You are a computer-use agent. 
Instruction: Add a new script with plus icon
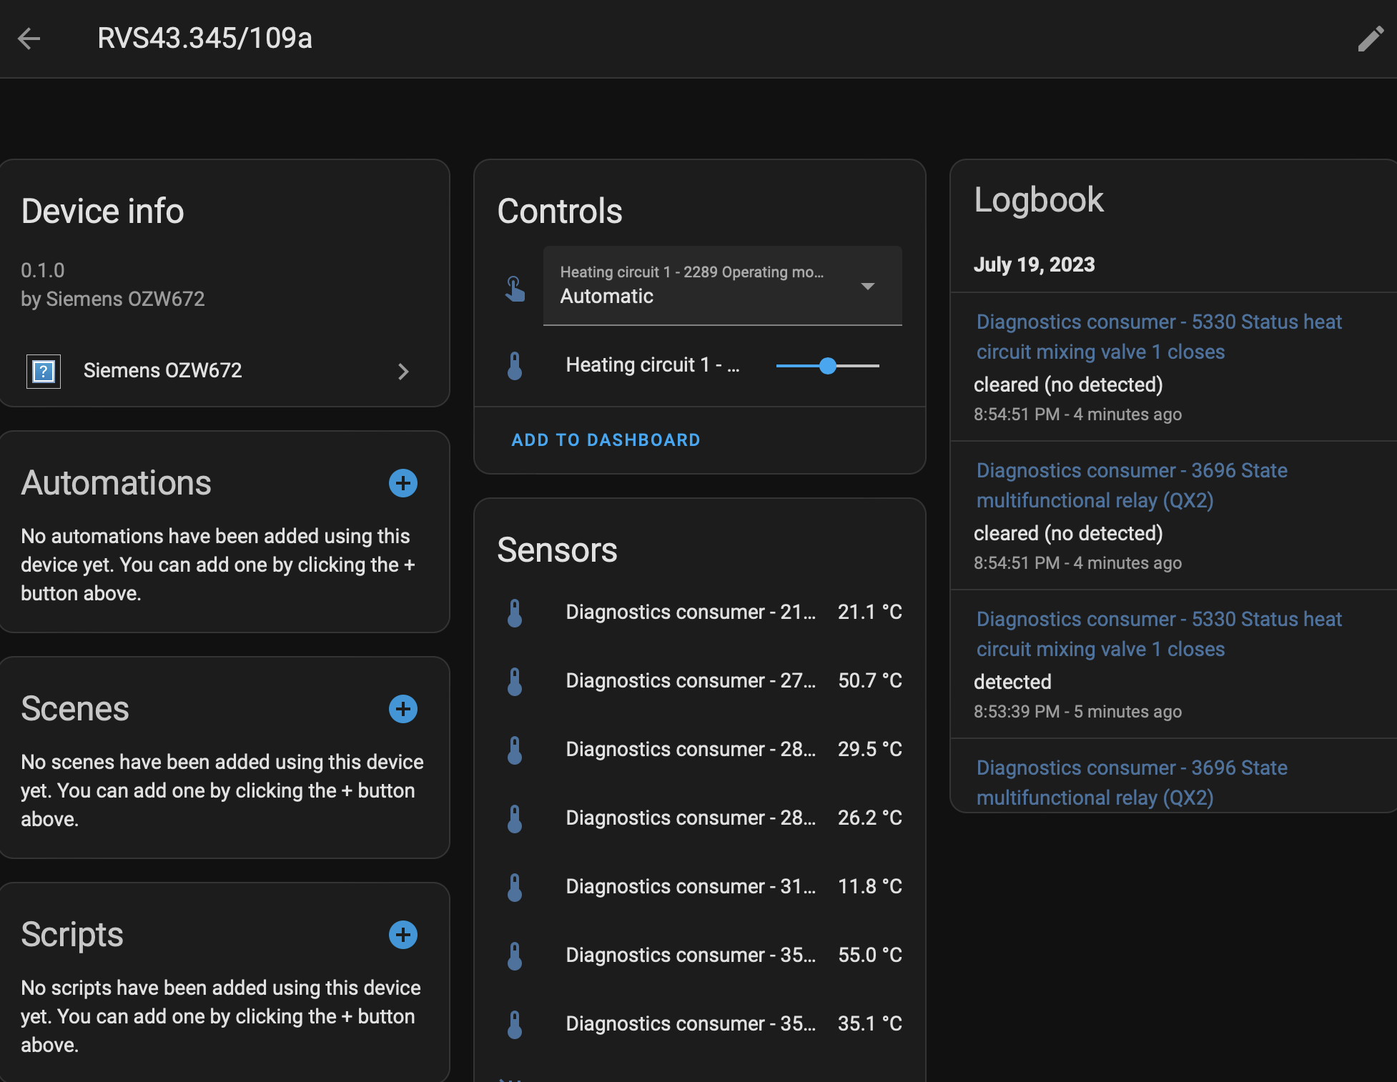click(403, 935)
